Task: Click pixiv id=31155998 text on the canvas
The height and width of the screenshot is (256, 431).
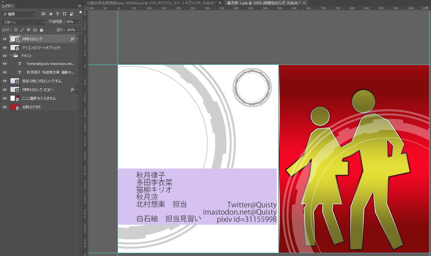Action: click(247, 219)
